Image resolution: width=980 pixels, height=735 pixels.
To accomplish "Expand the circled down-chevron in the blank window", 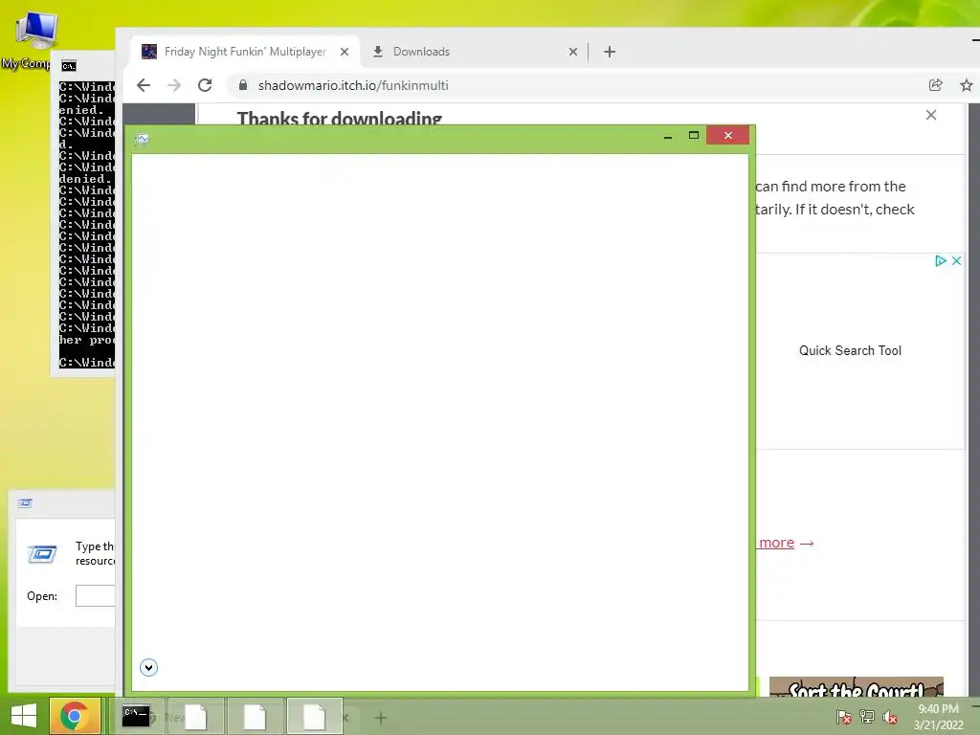I will tap(148, 667).
